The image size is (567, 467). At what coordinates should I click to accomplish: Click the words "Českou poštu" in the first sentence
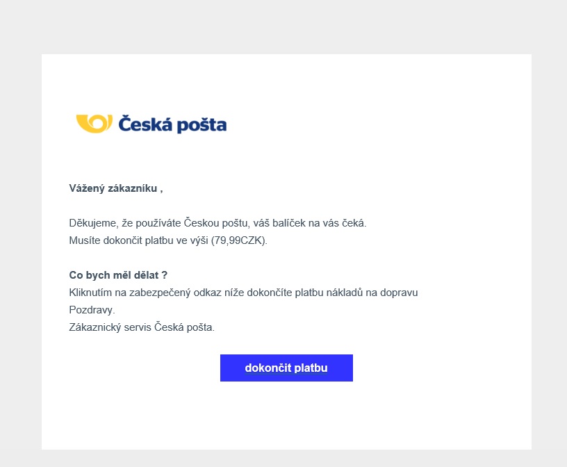pos(216,224)
